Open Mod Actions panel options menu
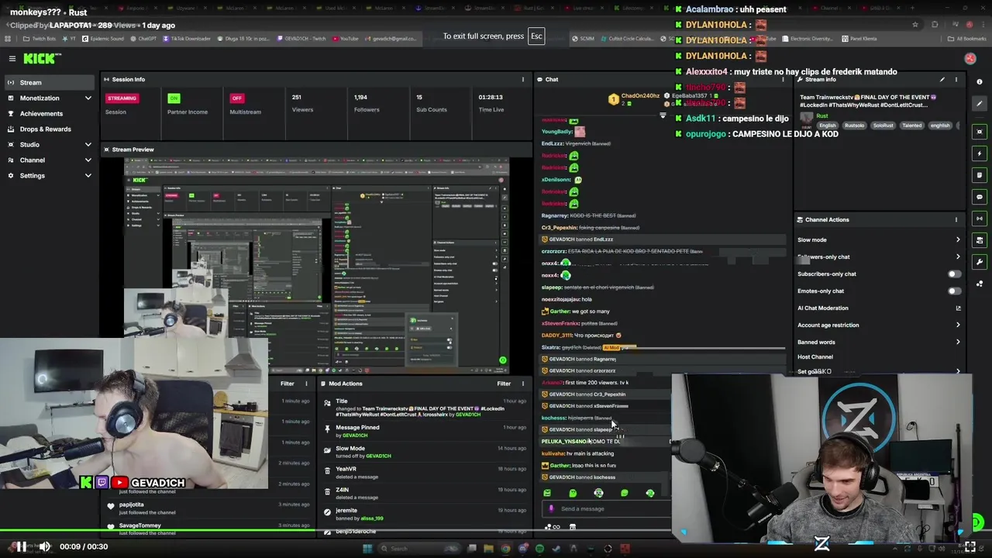The image size is (992, 558). (522, 383)
